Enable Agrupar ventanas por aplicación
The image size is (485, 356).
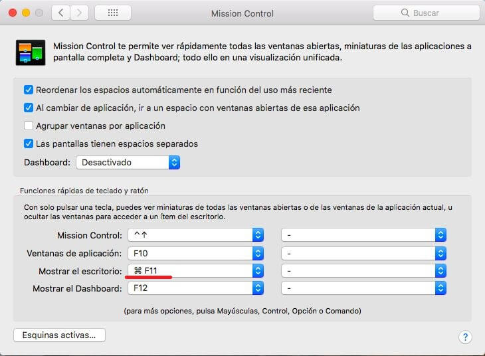29,126
